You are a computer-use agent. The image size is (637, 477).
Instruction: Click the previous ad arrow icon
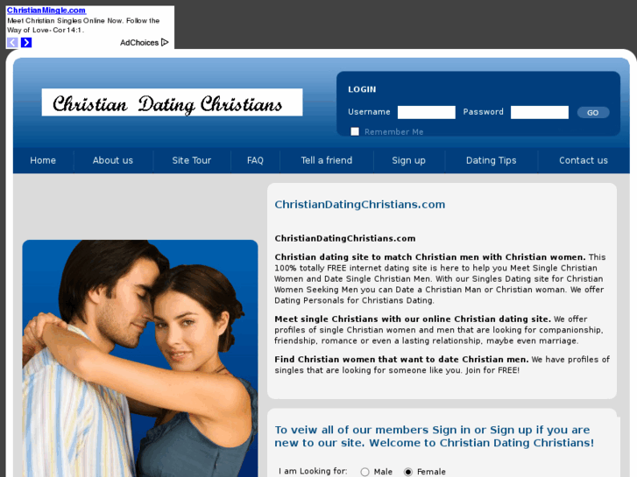pos(12,43)
